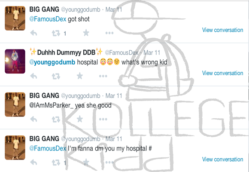The width and height of the screenshot is (249, 172).
Task: Favorite the "what's wrong kid" tweet
Action: pos(80,76)
